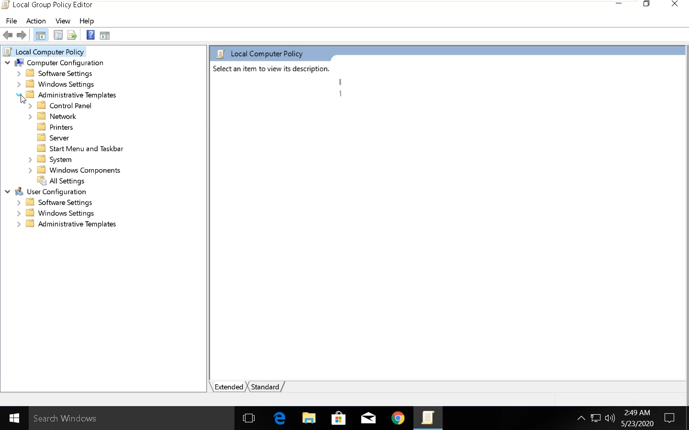Switch to the Standard tab
The width and height of the screenshot is (689, 430).
(x=265, y=387)
